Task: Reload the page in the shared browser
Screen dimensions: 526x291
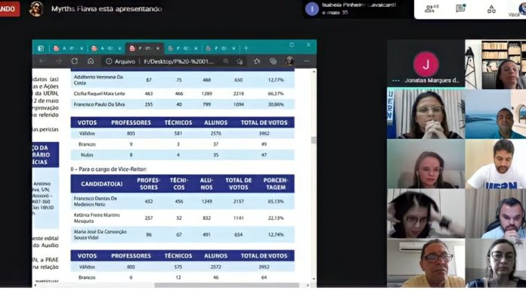Action: (x=75, y=61)
